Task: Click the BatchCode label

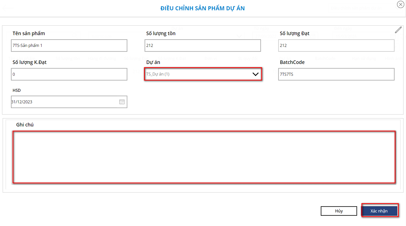Action: [x=292, y=62]
